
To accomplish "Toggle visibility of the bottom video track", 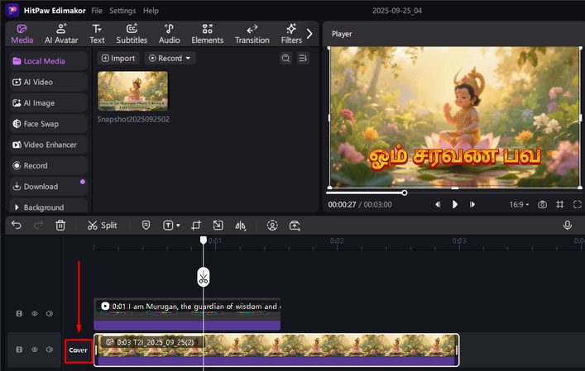I will coord(35,350).
